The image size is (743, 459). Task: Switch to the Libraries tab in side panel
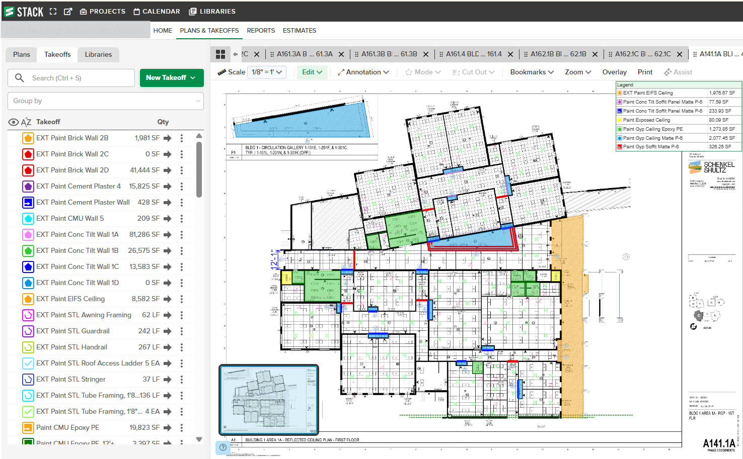pos(98,54)
